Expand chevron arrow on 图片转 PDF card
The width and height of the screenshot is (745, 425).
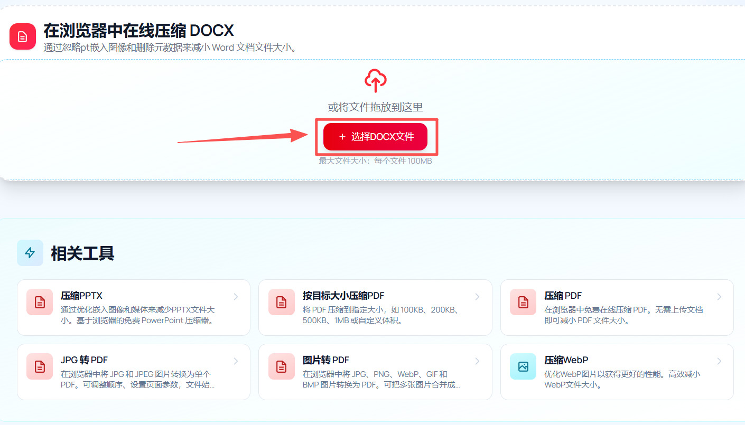(477, 361)
